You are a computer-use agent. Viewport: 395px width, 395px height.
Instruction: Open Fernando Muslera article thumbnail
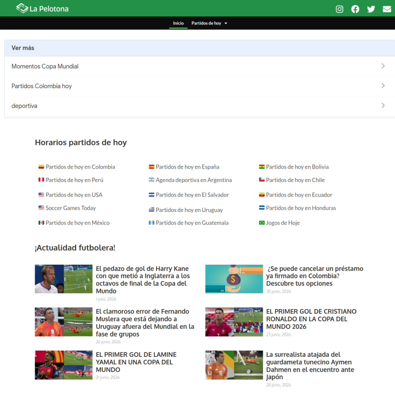click(64, 322)
